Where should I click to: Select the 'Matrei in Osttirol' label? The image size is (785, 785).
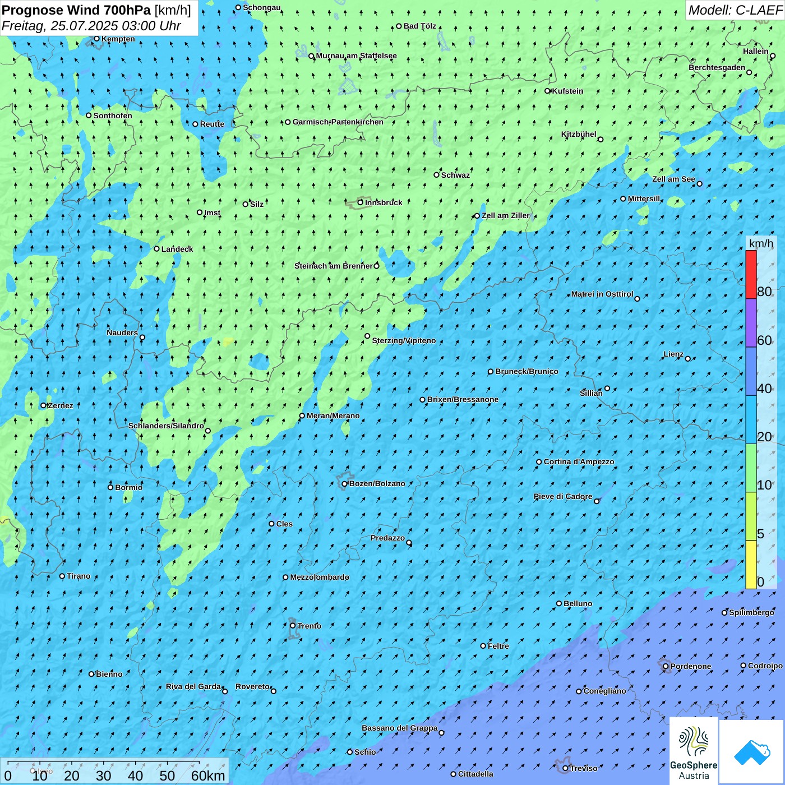point(602,294)
